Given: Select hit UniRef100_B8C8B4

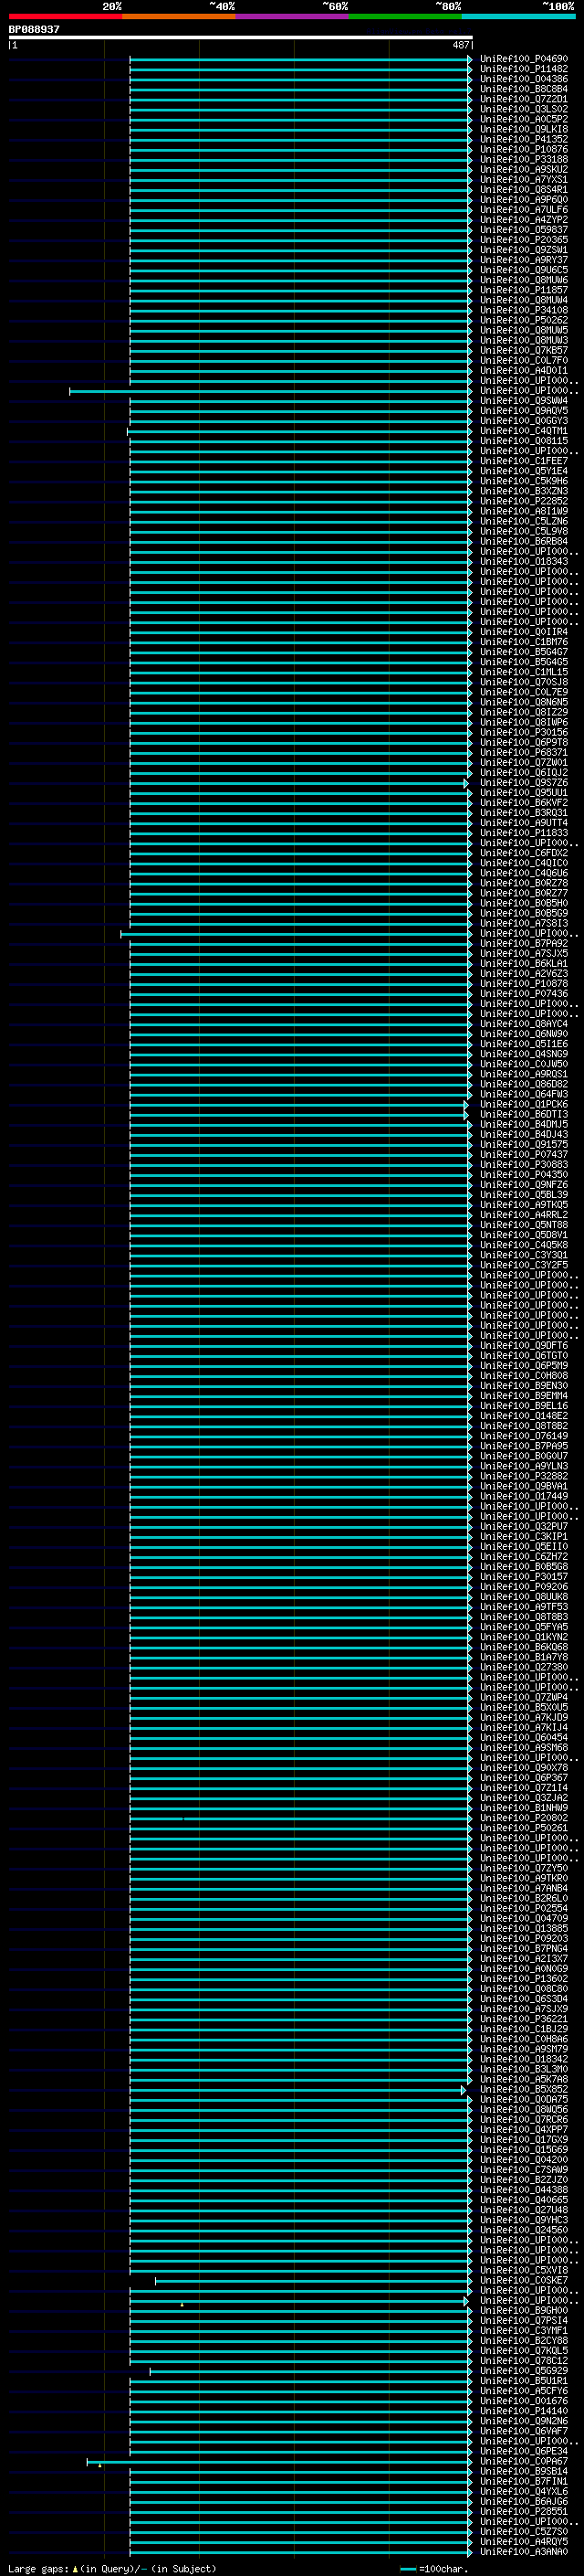Looking at the screenshot, I should pos(523,89).
